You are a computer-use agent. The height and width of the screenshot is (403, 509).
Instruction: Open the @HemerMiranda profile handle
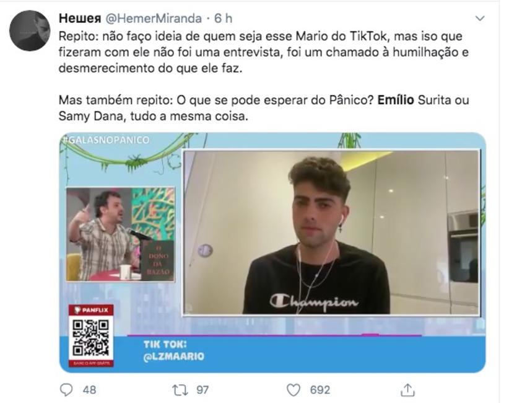[154, 19]
